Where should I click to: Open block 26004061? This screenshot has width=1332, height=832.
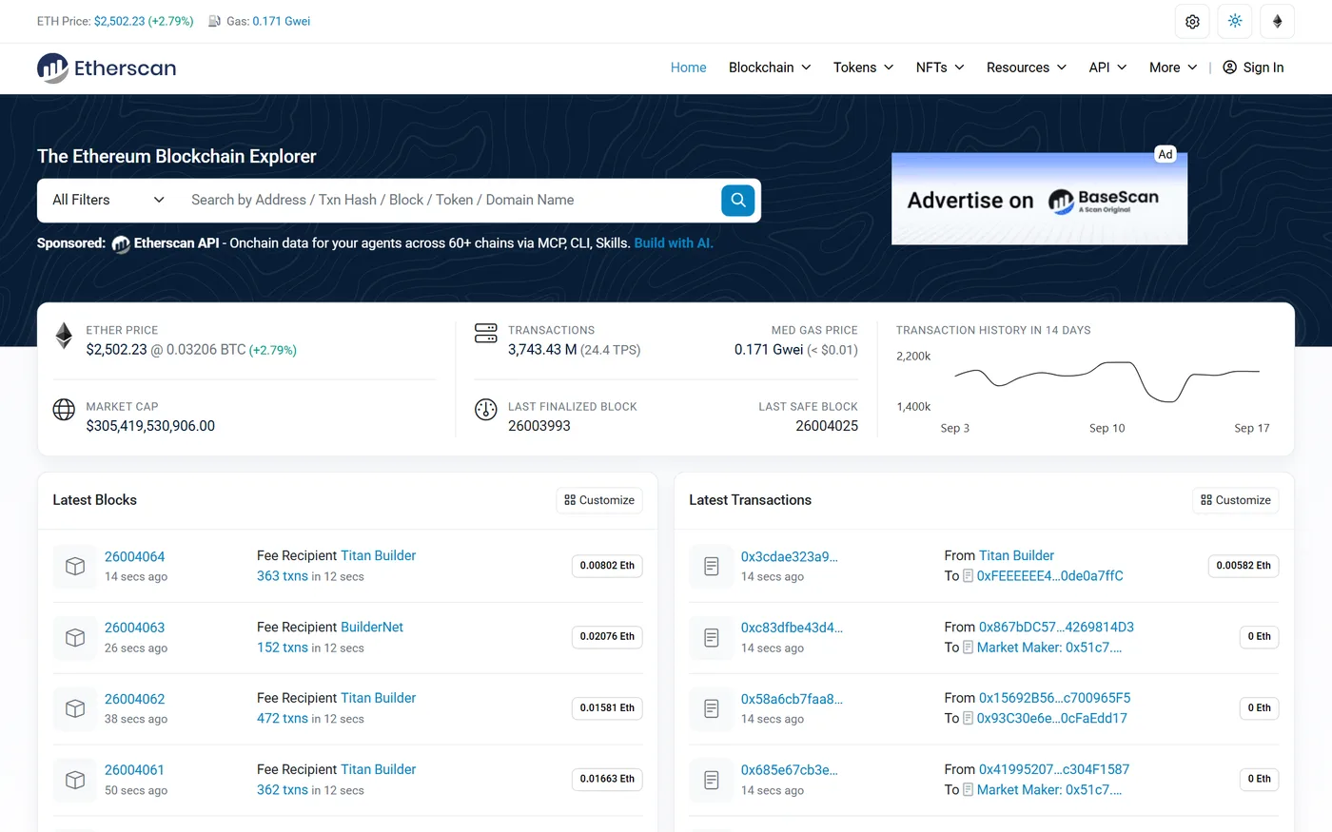(x=134, y=770)
